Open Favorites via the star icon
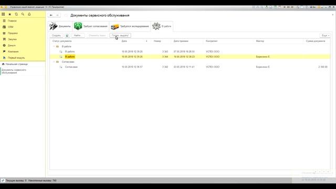 9,14
